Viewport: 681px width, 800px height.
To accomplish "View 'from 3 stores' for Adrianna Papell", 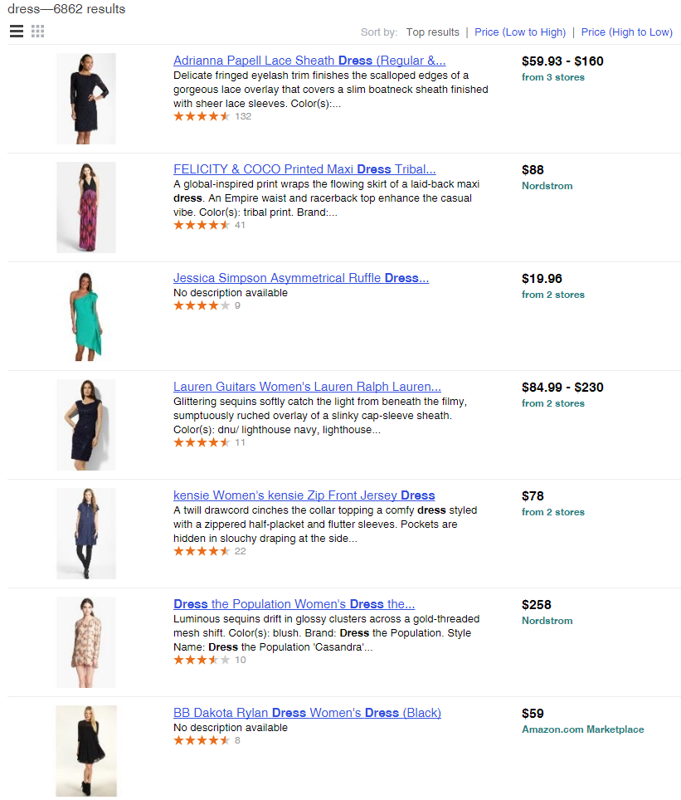I will click(552, 77).
